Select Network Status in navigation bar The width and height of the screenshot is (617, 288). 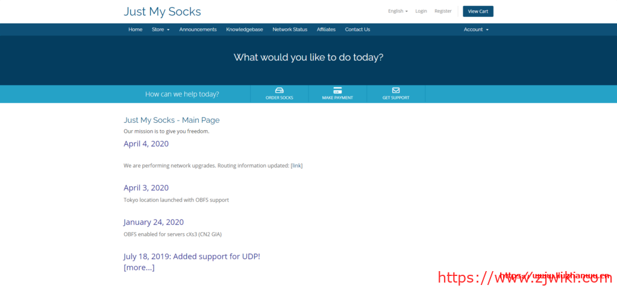[x=290, y=30]
